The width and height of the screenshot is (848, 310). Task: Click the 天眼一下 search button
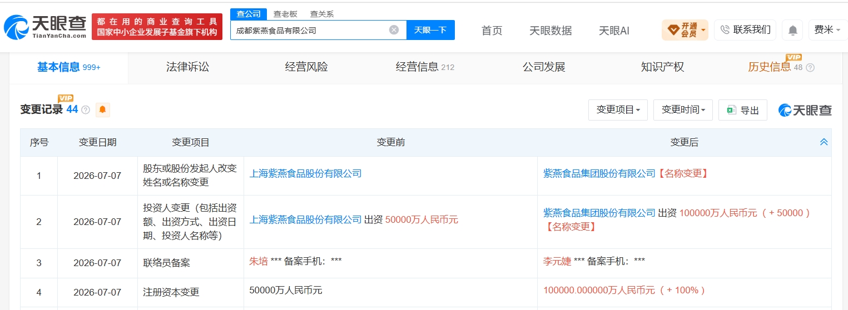tap(430, 30)
